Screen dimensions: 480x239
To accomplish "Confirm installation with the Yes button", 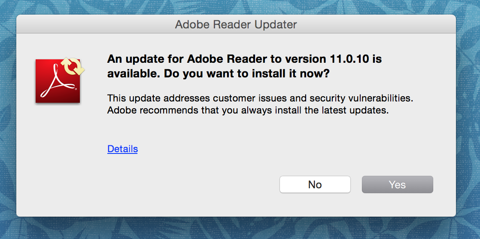I will (397, 184).
